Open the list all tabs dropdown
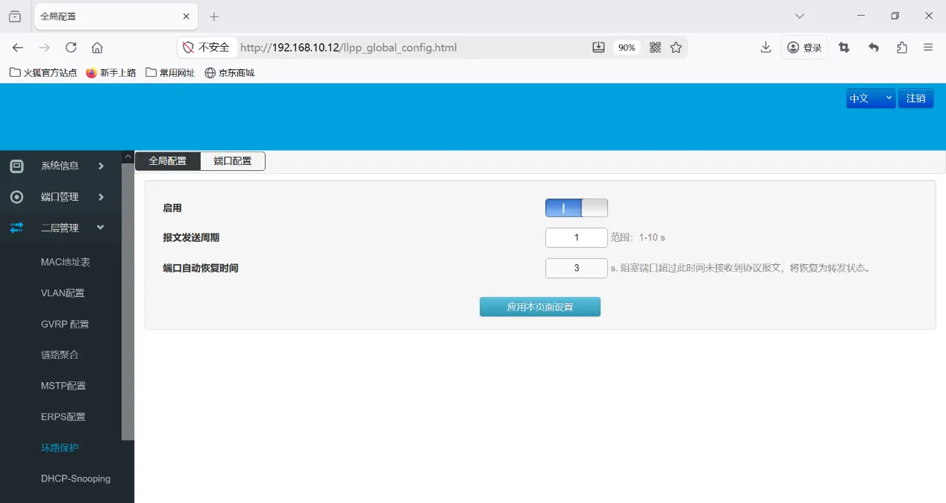946x503 pixels. tap(800, 16)
